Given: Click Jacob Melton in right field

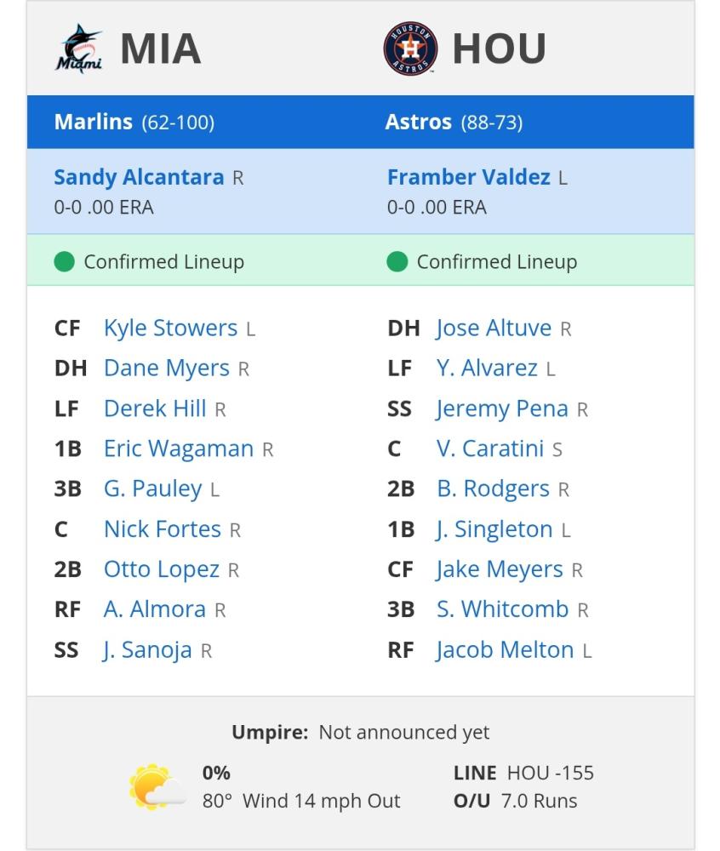Looking at the screenshot, I should 505,649.
